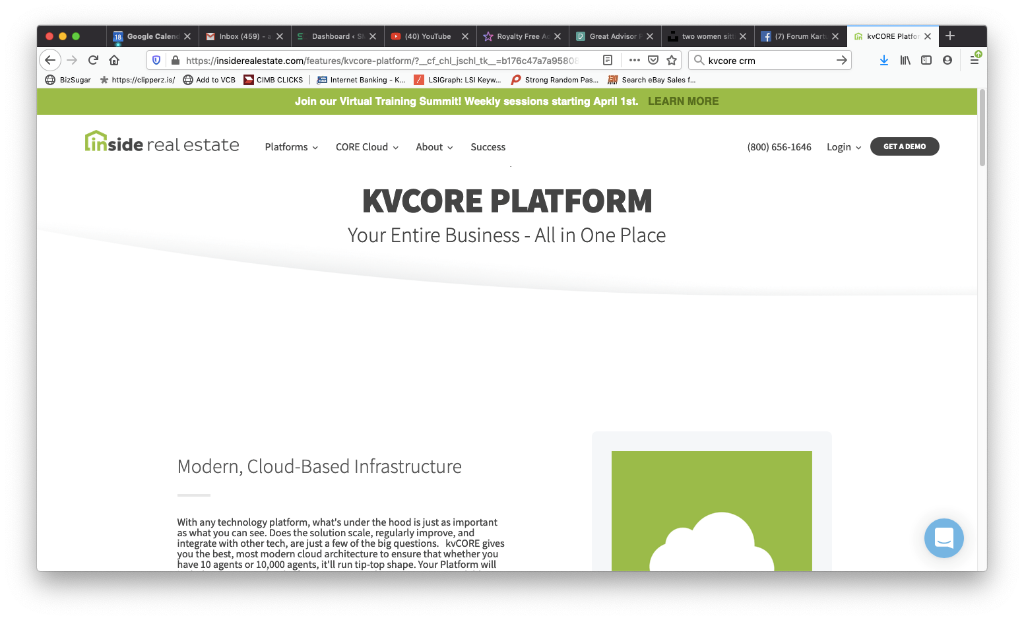Click the Modern, Cloud-Based Infrastructure heading
This screenshot has height=620, width=1024.
[319, 466]
